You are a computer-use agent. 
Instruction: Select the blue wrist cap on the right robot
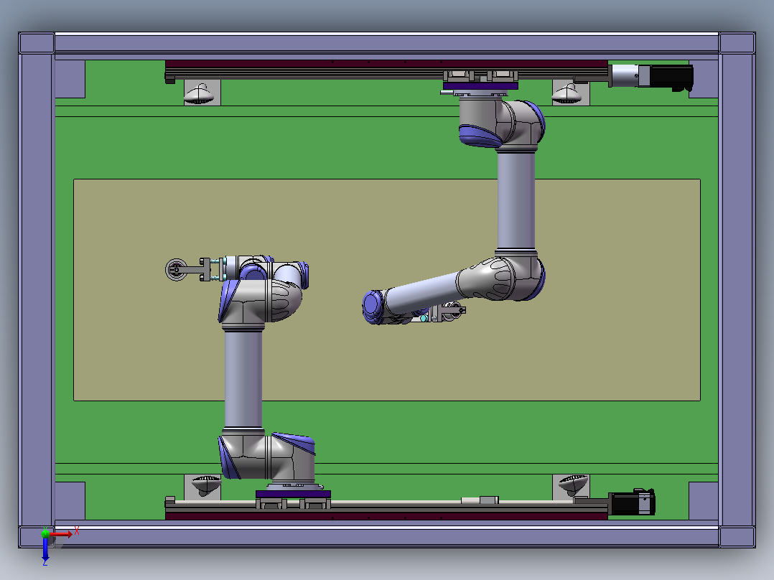373,307
